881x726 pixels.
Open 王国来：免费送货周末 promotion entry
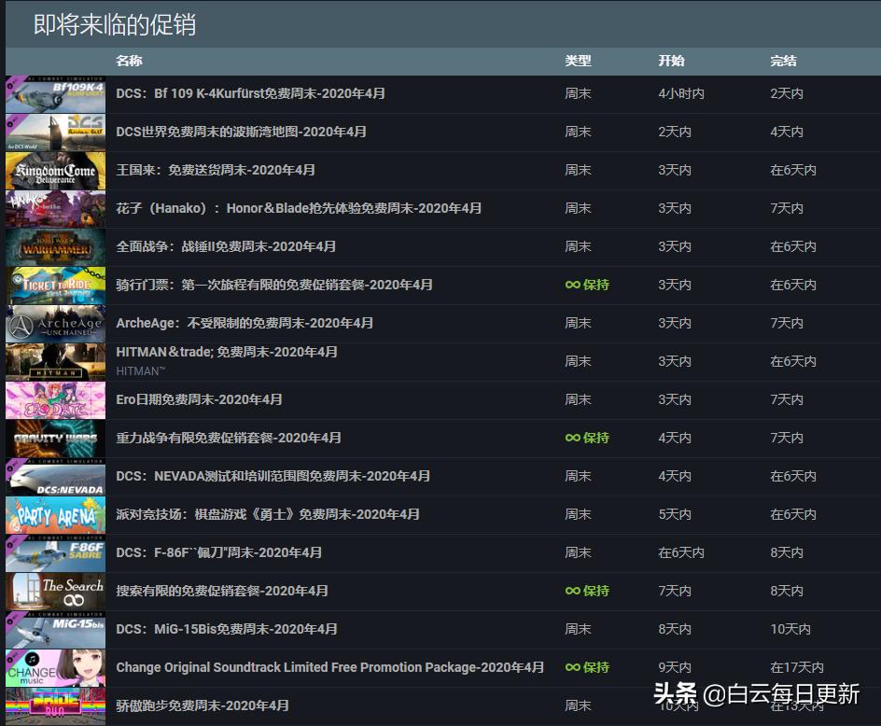(x=215, y=170)
